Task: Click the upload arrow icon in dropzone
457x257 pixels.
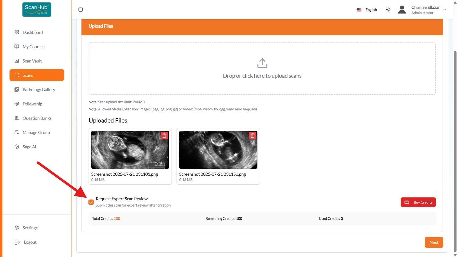Action: [x=262, y=63]
